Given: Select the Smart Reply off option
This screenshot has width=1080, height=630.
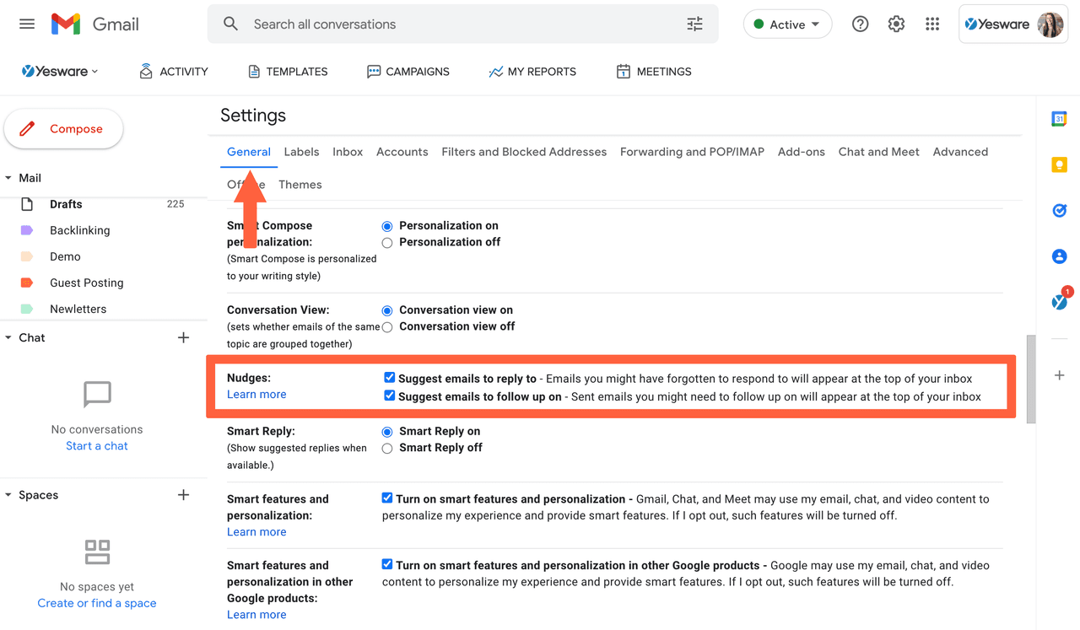Looking at the screenshot, I should click(387, 449).
